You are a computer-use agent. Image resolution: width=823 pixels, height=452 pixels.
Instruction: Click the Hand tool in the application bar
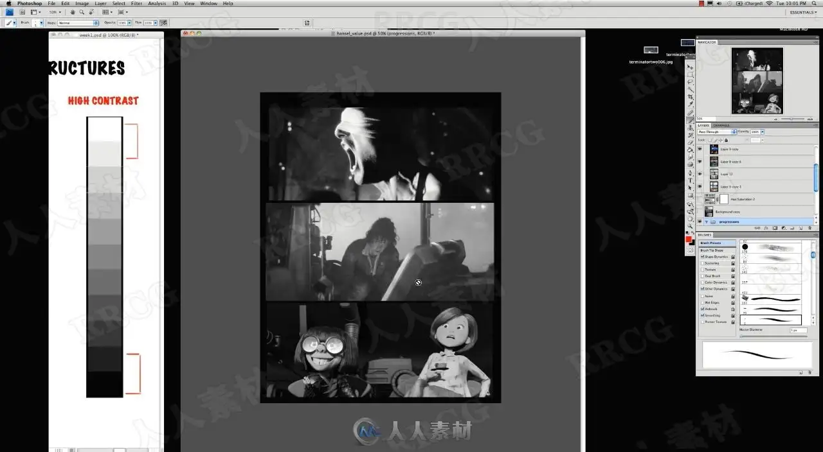coord(73,12)
